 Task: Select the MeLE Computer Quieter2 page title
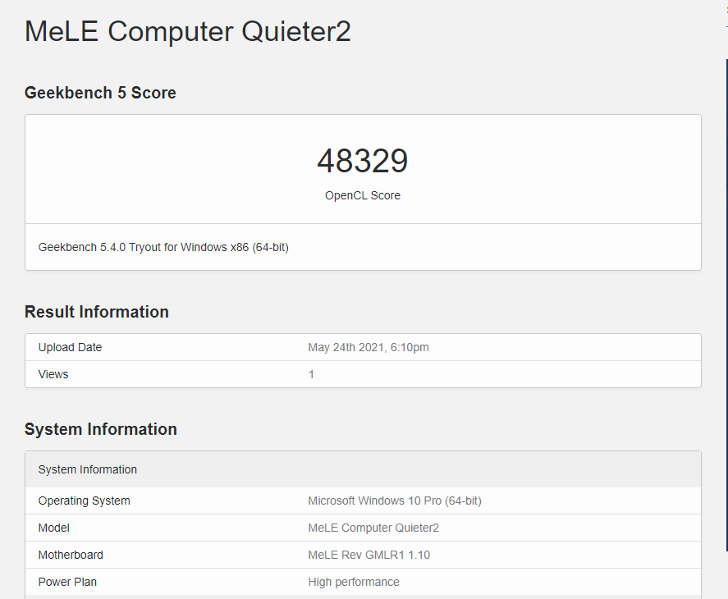[x=188, y=31]
